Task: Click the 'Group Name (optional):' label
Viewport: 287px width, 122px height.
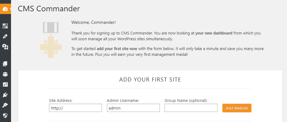Action: tap(186, 100)
